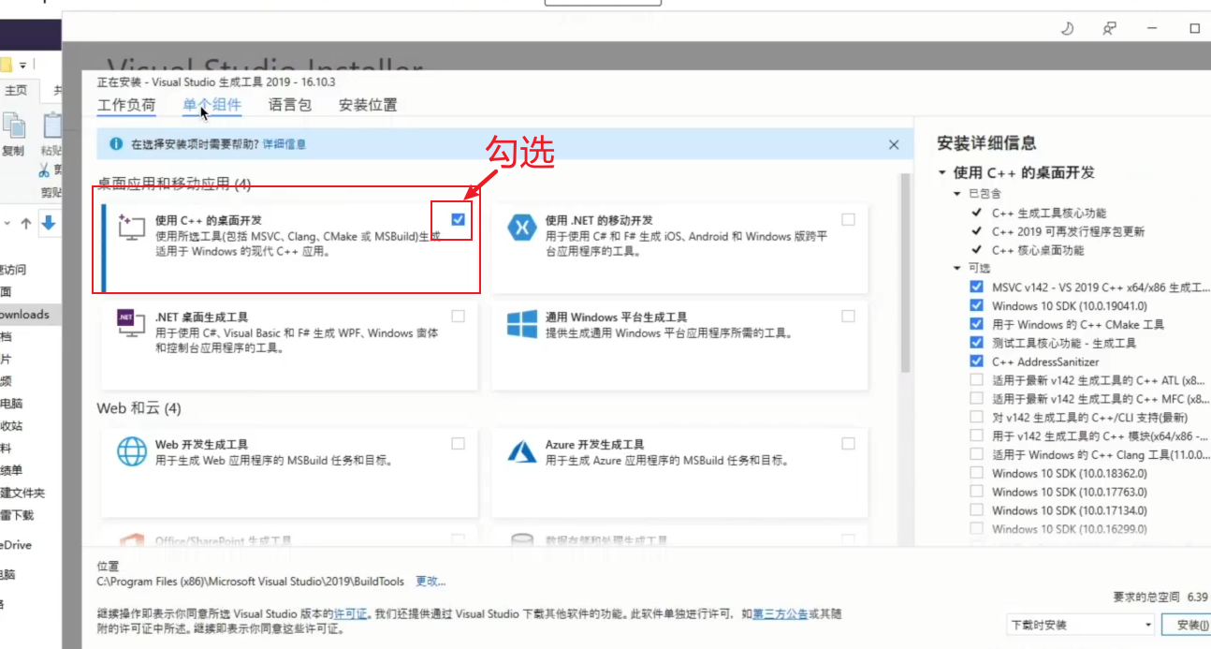Uncheck MSVC v142 VS 2019 C++ build tools option

tap(977, 287)
